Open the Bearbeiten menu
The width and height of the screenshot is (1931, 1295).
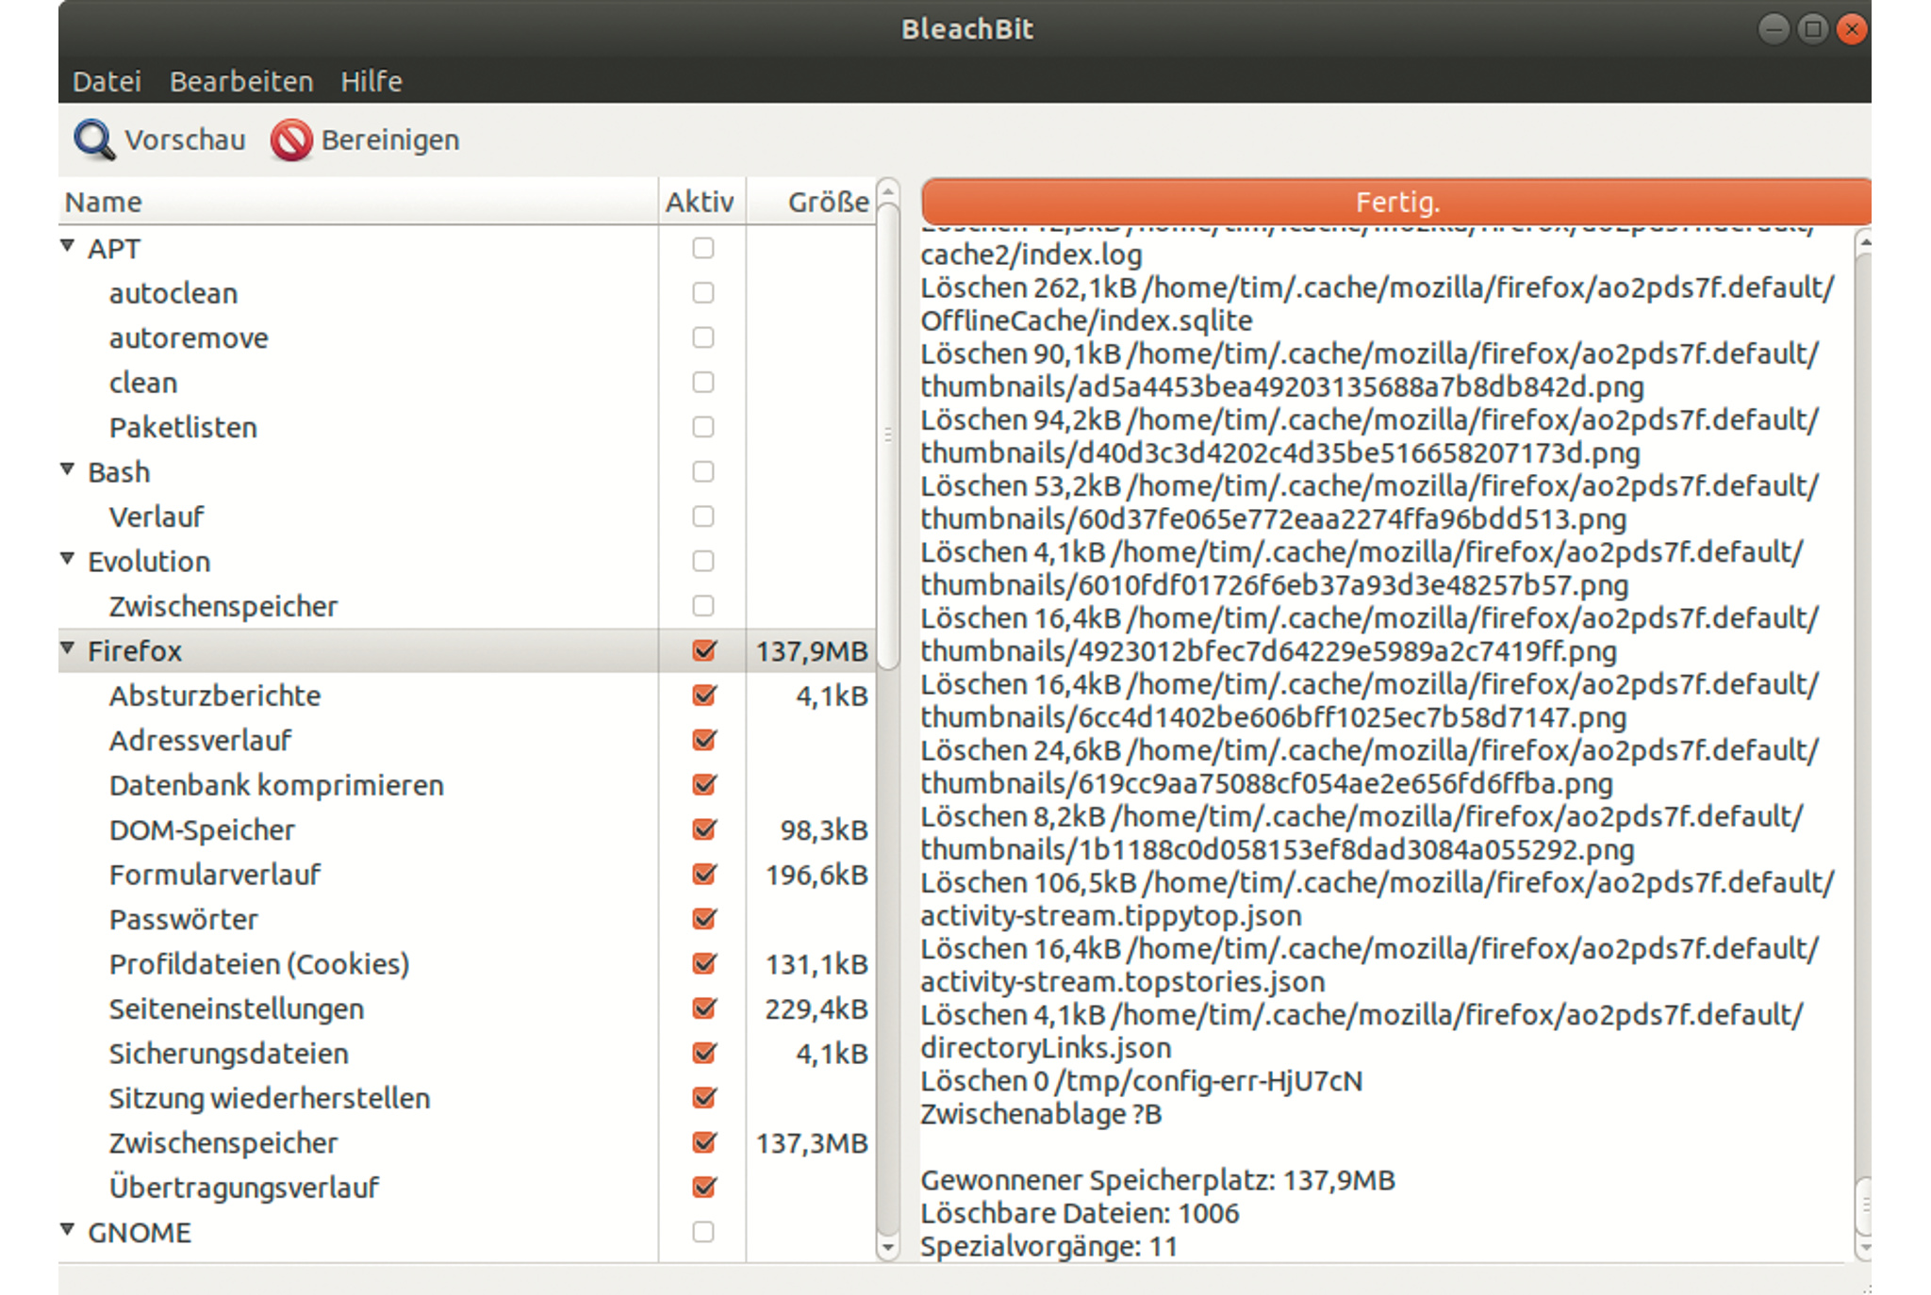point(241,82)
